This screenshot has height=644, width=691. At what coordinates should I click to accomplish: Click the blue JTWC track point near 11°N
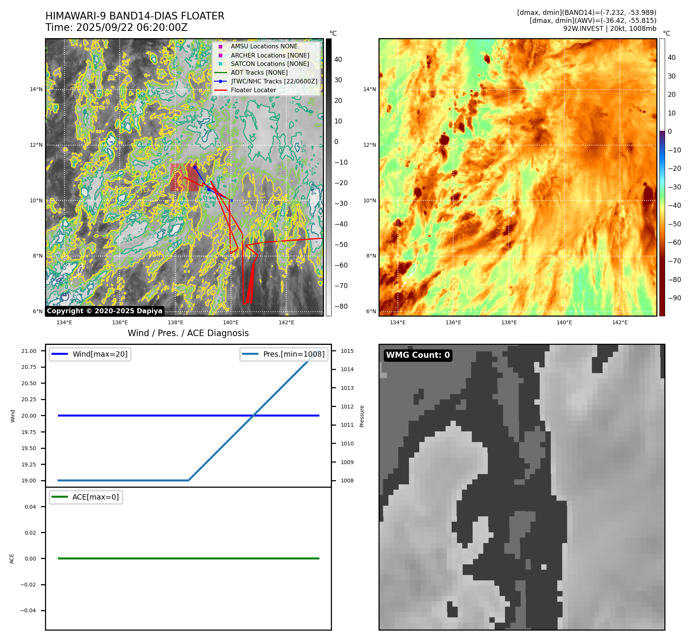point(195,167)
